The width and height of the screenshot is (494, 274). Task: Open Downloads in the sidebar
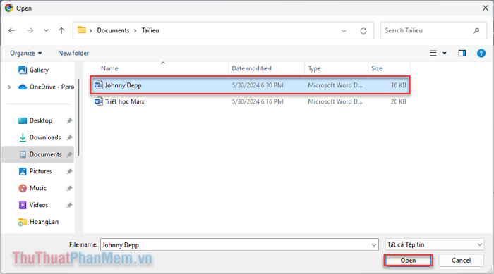[40, 137]
